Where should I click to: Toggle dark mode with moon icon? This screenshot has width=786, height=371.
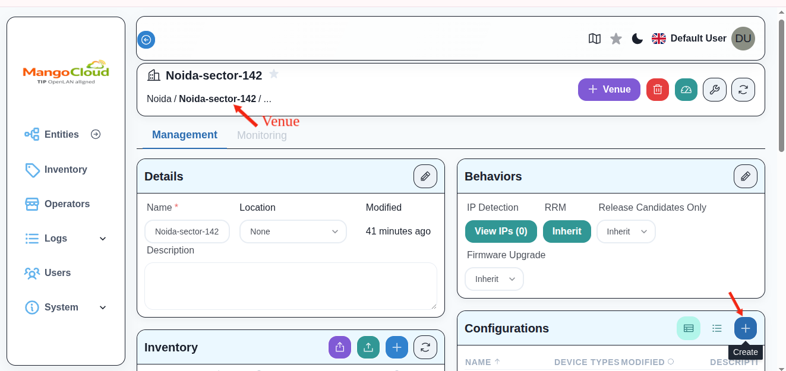tap(637, 38)
